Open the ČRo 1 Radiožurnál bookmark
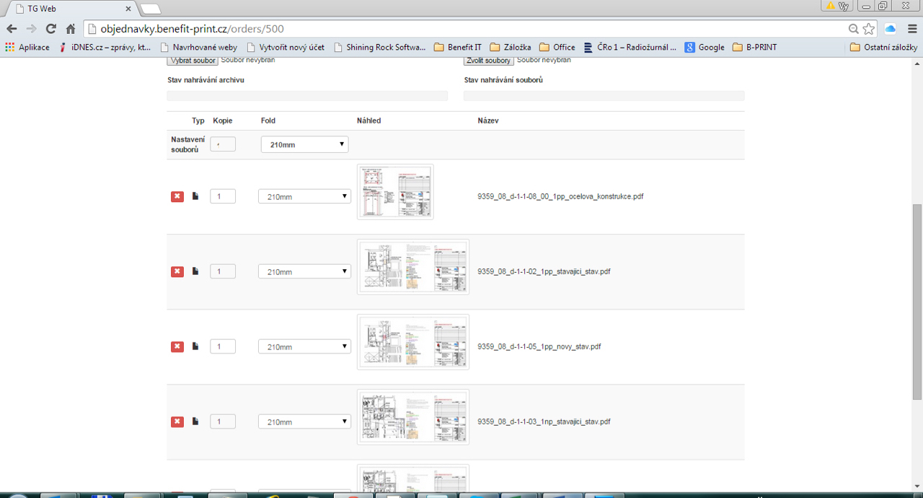The image size is (923, 498). coord(630,47)
